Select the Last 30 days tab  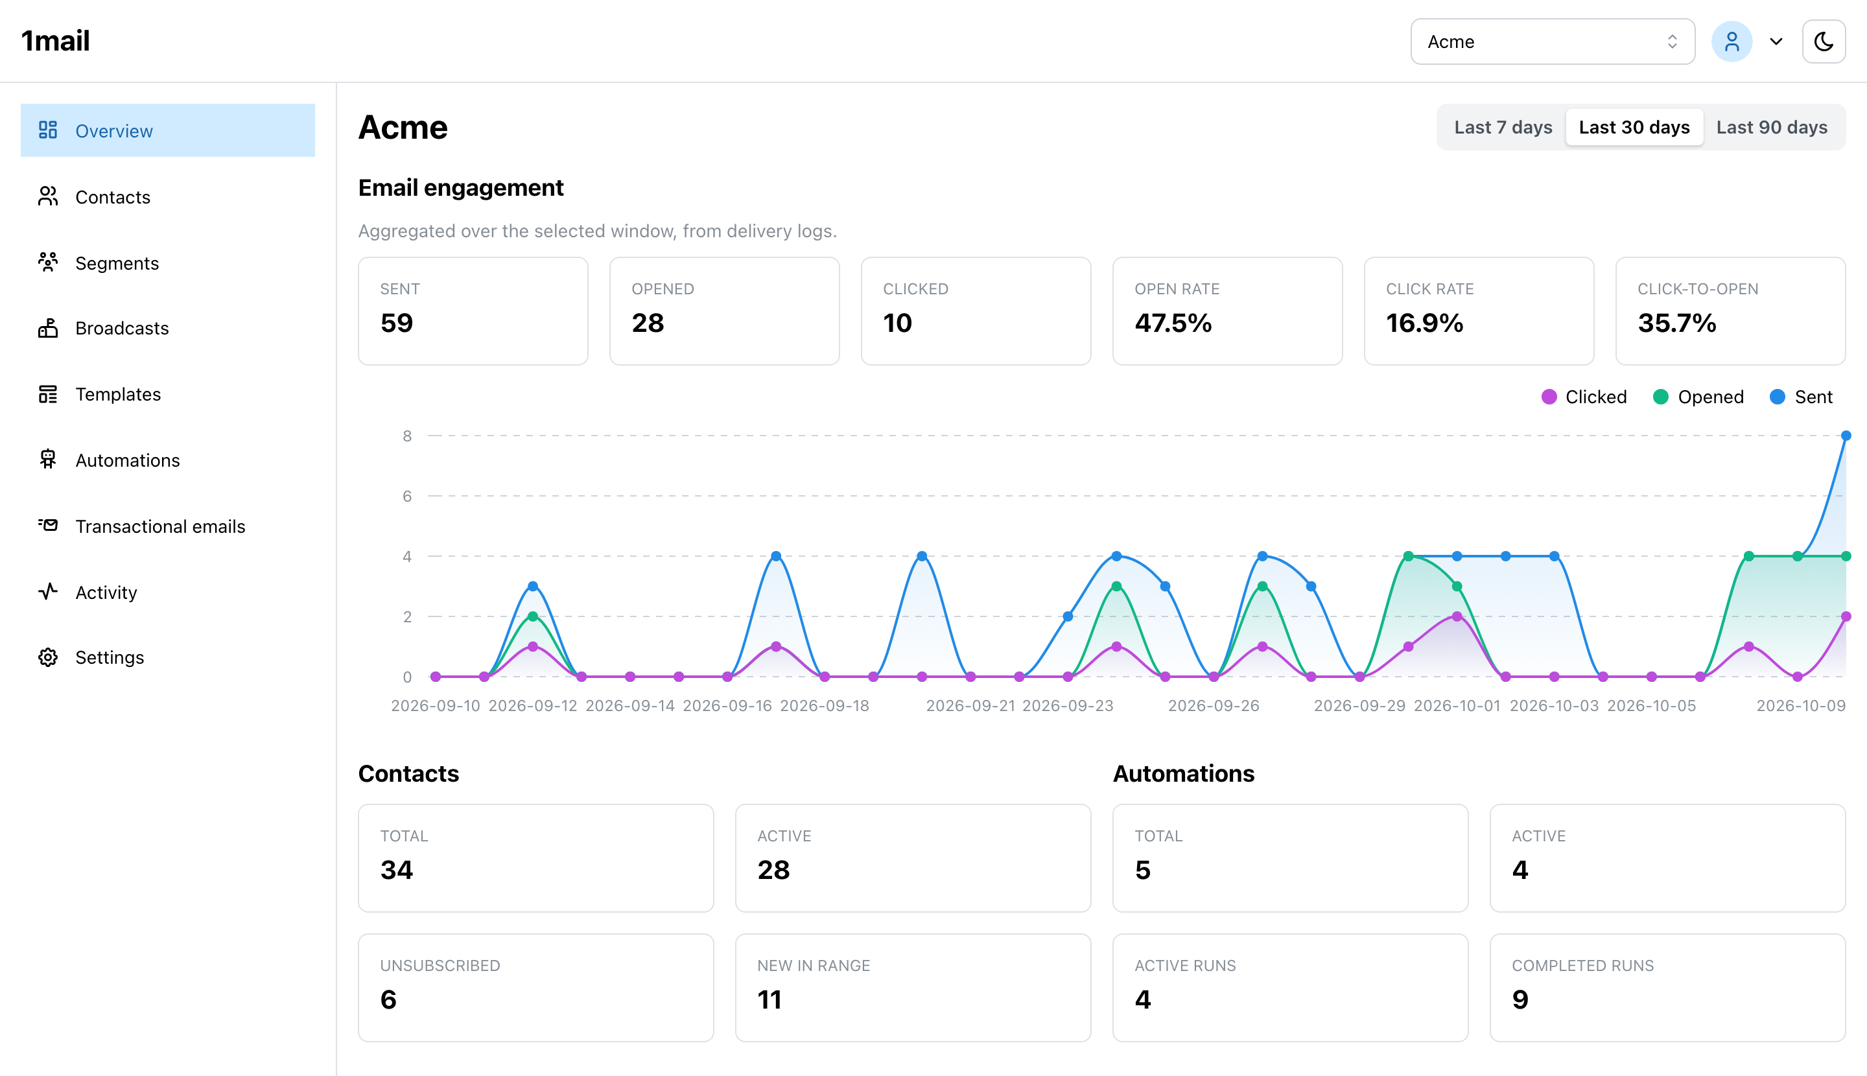click(1634, 127)
